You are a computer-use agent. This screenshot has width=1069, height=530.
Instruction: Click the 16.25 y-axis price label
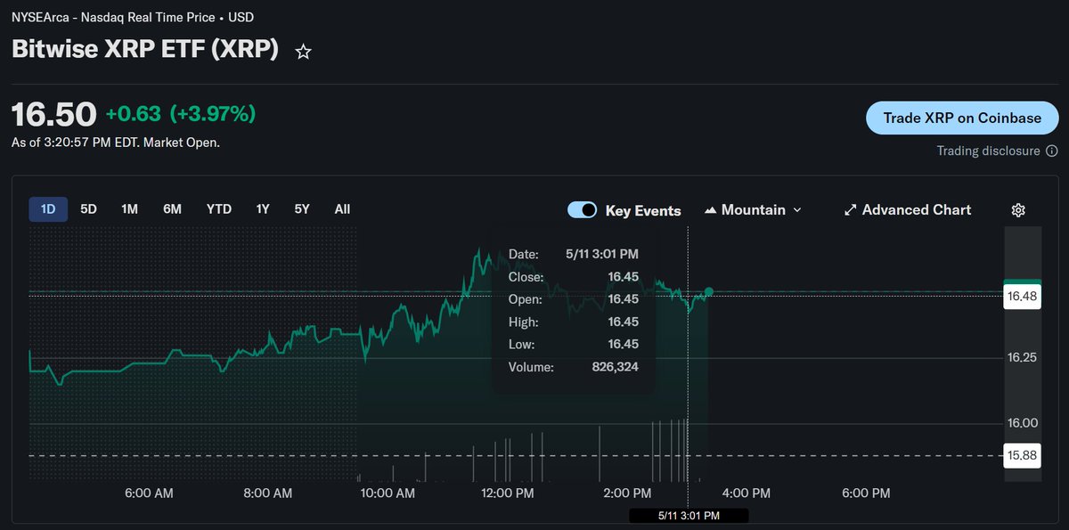point(1022,358)
